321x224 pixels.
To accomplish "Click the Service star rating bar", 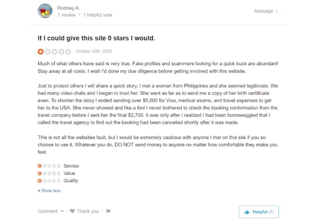I will [x=49, y=166].
